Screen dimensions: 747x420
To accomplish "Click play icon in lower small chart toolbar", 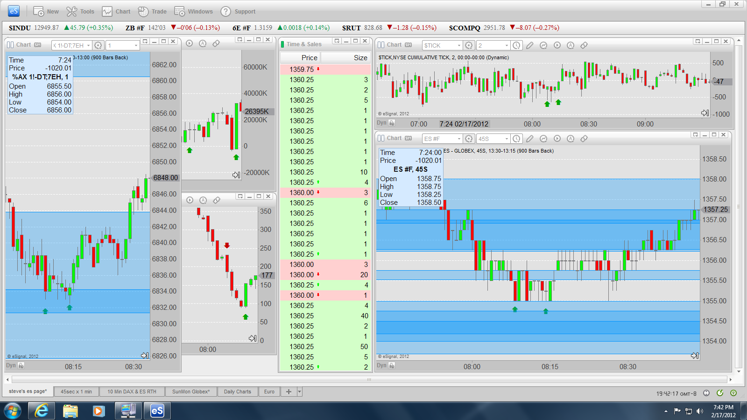I will (190, 200).
